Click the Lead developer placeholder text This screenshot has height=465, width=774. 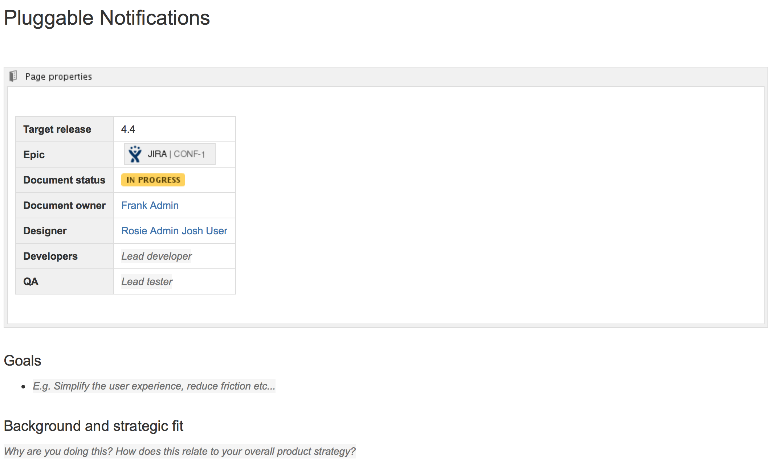tap(156, 256)
